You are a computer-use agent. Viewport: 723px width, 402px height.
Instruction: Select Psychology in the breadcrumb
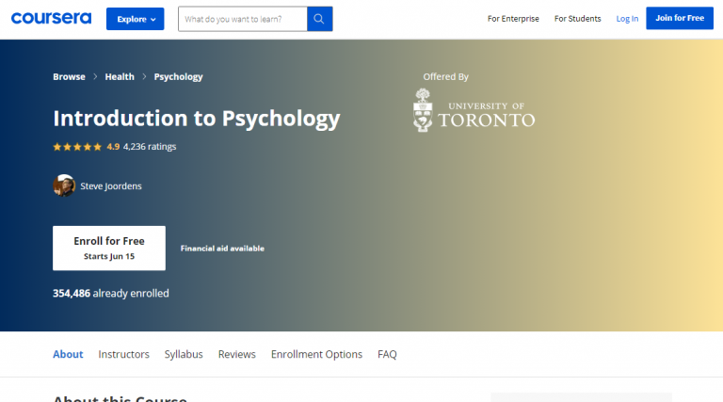178,77
